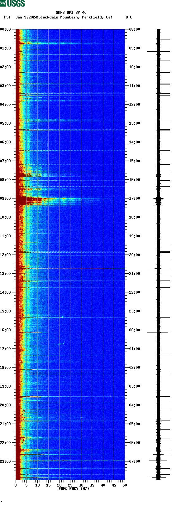Click the 00:00 PST time label

[5, 29]
